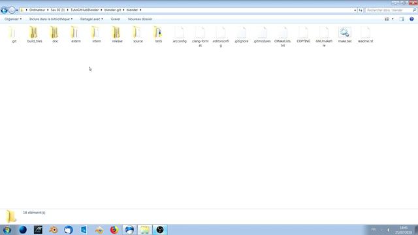Image resolution: width=418 pixels, height=235 pixels.
Task: Click the search field Rechercher dans blender
Action: [389, 10]
